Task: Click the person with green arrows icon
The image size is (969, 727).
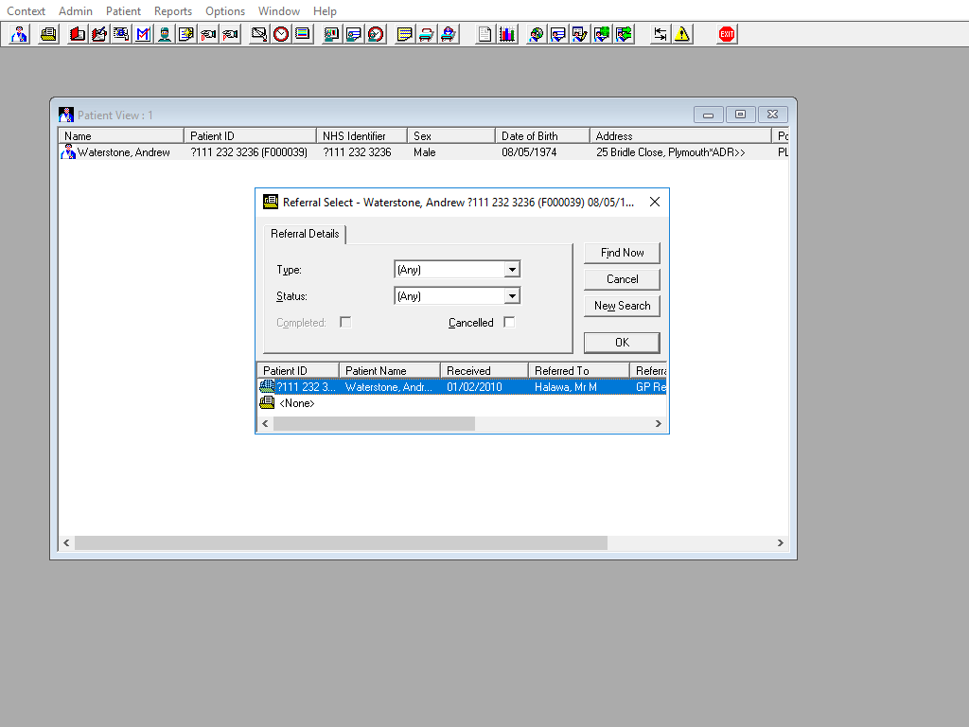Action: [x=624, y=34]
